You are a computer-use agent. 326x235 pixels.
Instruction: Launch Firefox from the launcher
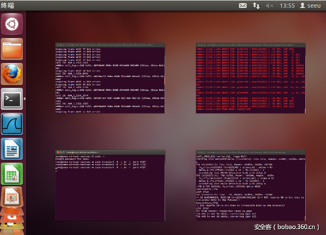(x=12, y=74)
